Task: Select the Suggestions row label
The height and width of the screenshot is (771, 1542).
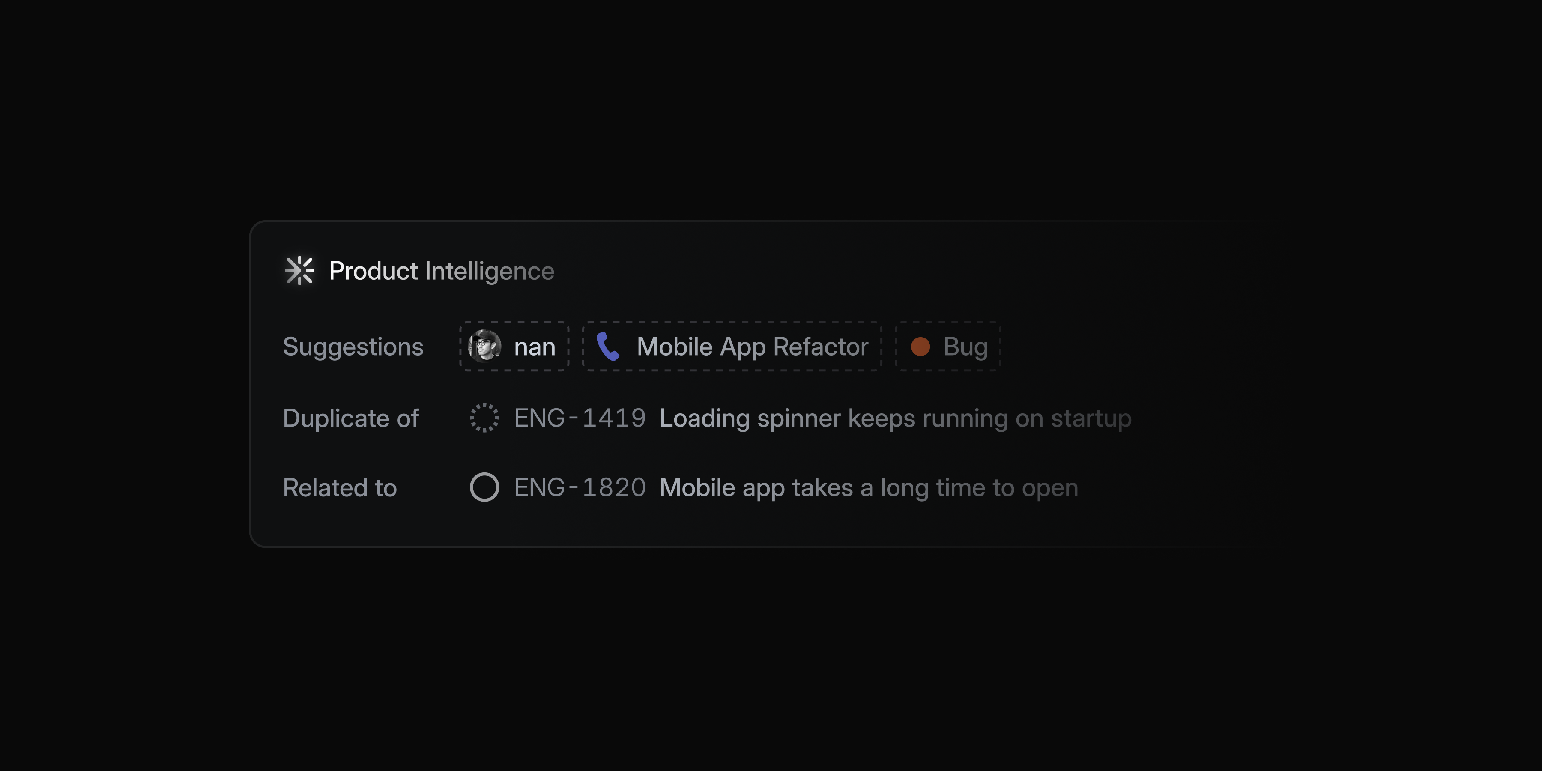Action: click(353, 346)
